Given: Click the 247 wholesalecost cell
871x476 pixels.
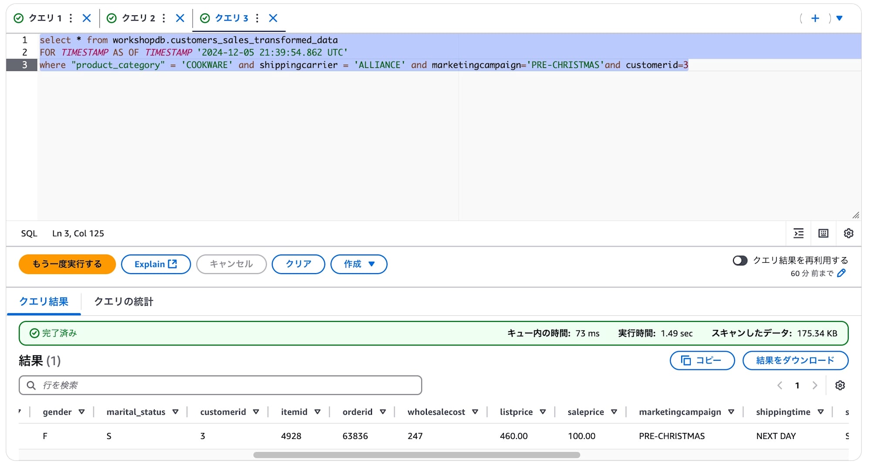Looking at the screenshot, I should 415,436.
